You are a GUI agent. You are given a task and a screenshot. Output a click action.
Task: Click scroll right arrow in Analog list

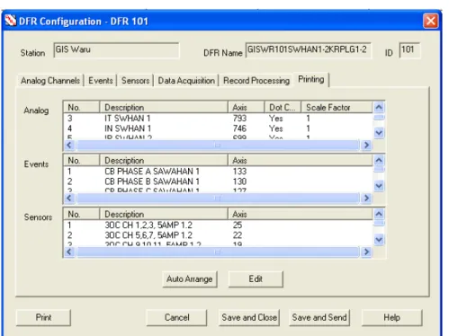tap(366, 145)
